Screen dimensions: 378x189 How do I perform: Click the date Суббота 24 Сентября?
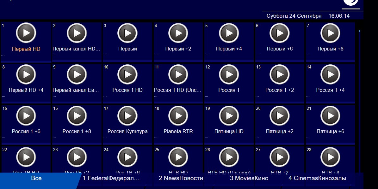pos(294,16)
